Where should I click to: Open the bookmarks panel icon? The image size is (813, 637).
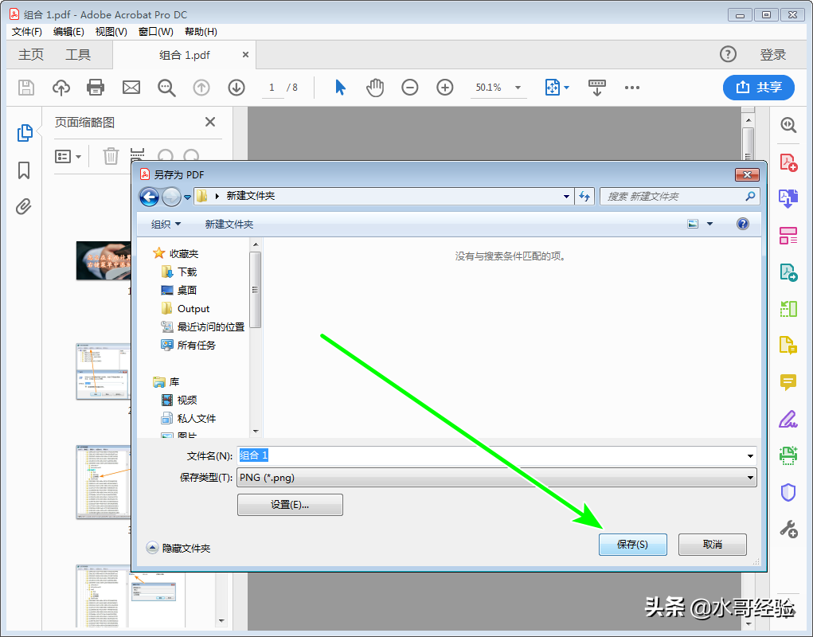24,170
